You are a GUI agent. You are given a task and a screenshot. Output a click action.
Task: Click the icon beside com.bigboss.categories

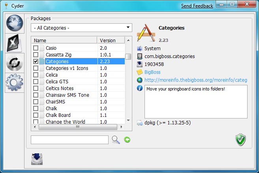(140, 56)
